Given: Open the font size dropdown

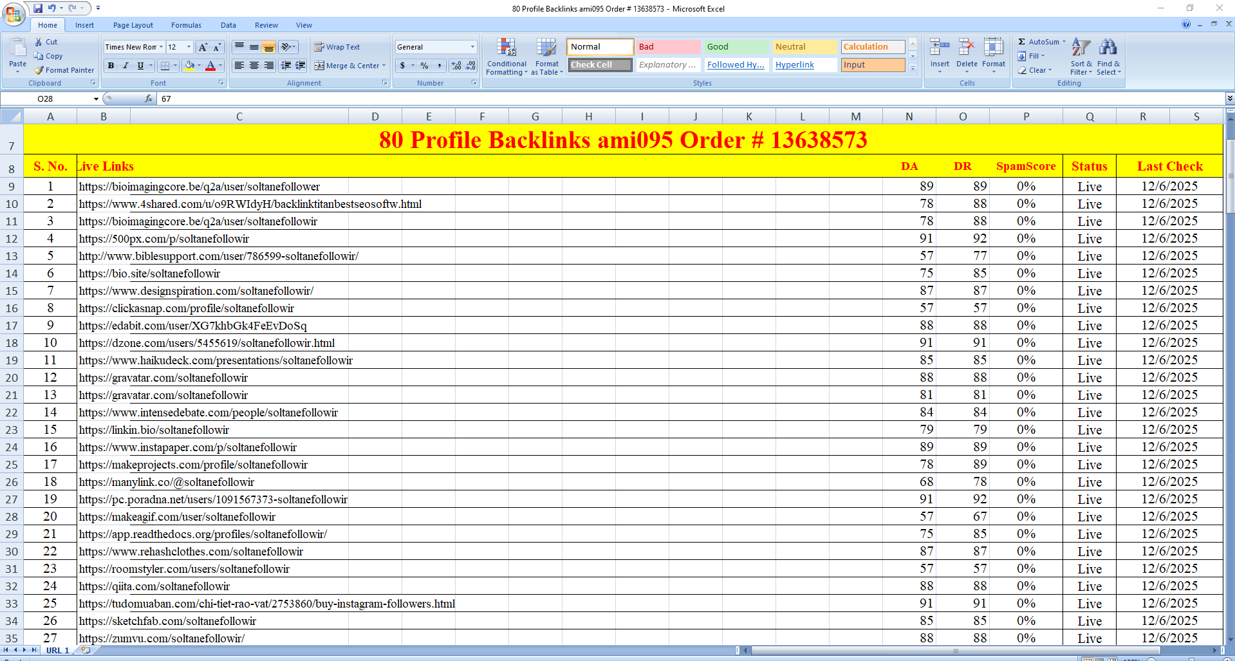Looking at the screenshot, I should (188, 47).
